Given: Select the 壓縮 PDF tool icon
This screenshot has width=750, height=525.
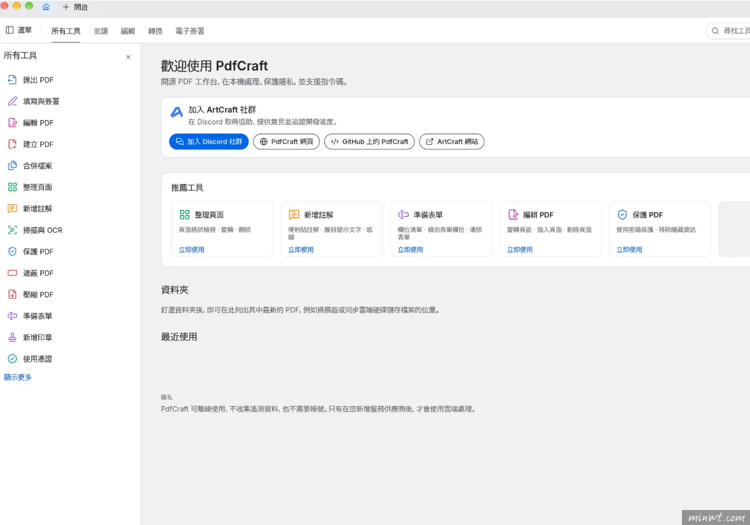Looking at the screenshot, I should click(x=12, y=294).
